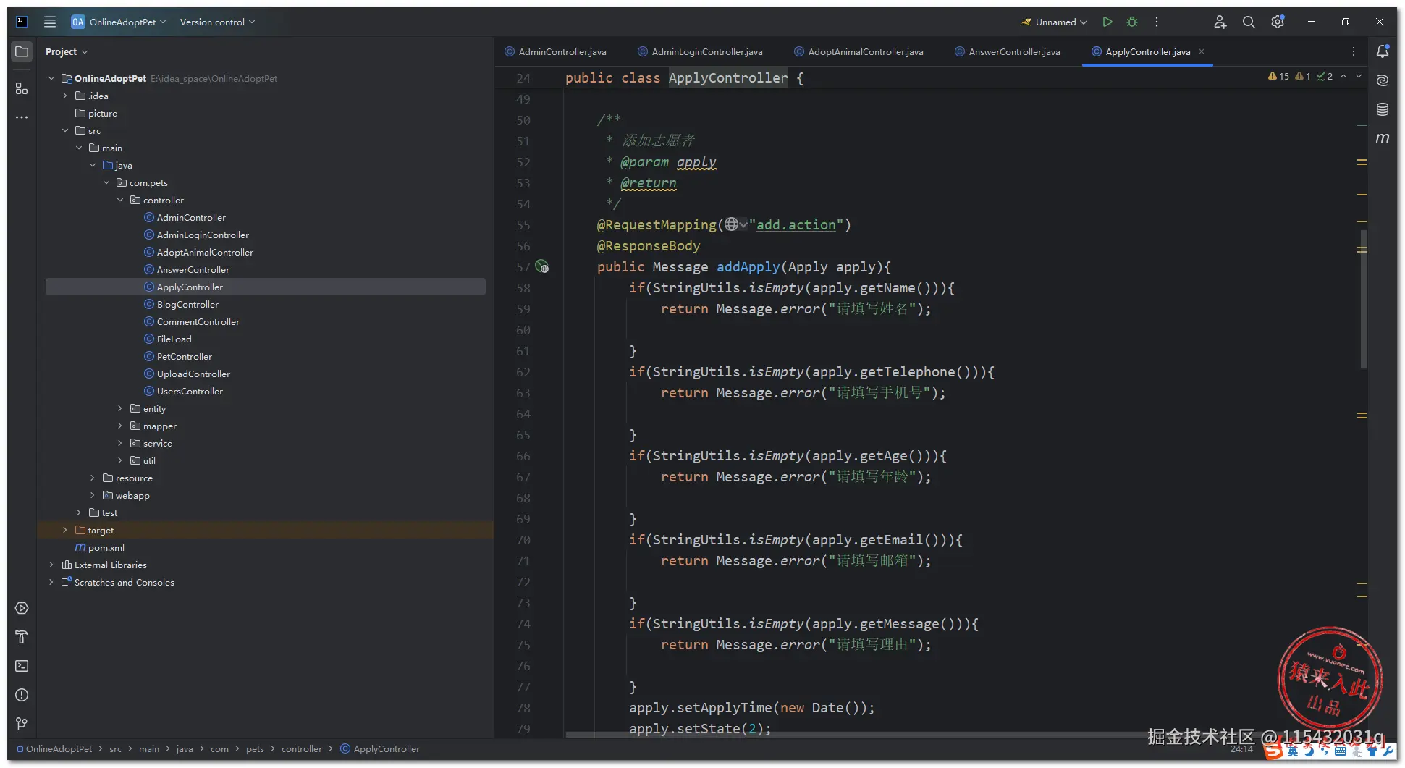Select CommentController in project tree
1405x768 pixels.
tap(198, 321)
